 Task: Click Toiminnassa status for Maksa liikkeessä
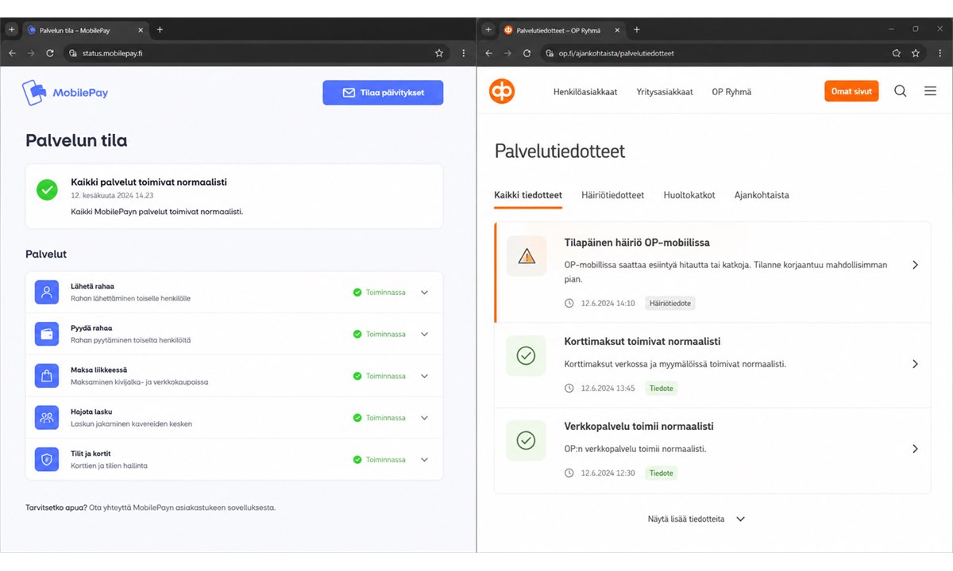pyautogui.click(x=379, y=376)
